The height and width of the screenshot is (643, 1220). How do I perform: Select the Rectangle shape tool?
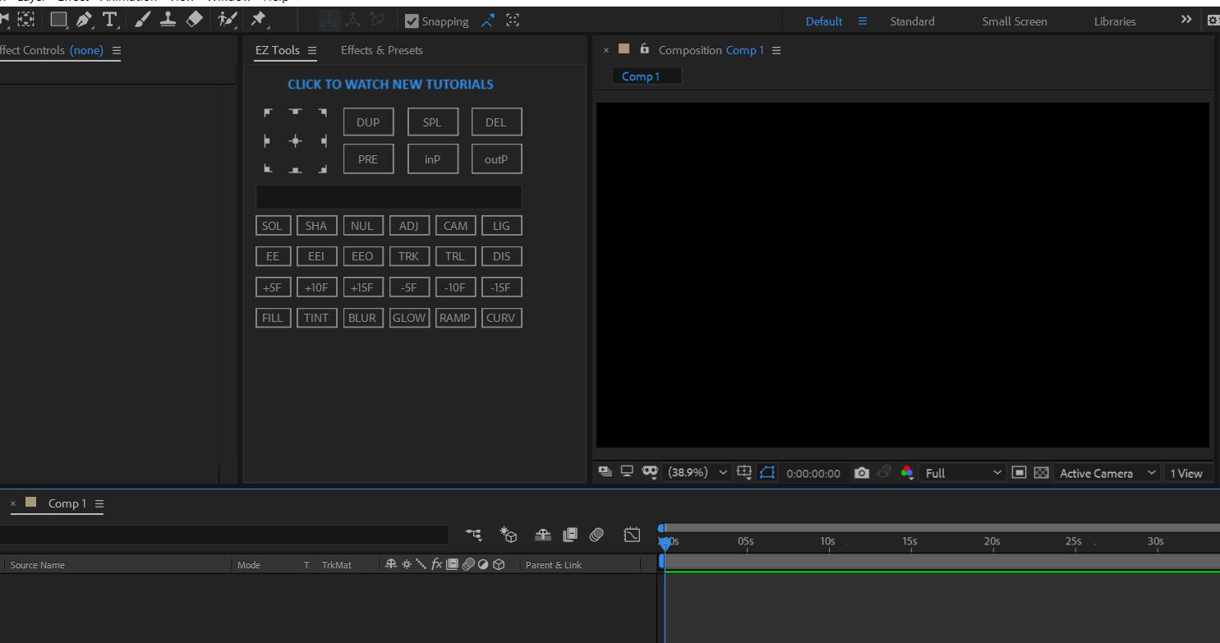(58, 20)
